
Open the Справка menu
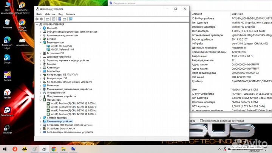click(70, 14)
